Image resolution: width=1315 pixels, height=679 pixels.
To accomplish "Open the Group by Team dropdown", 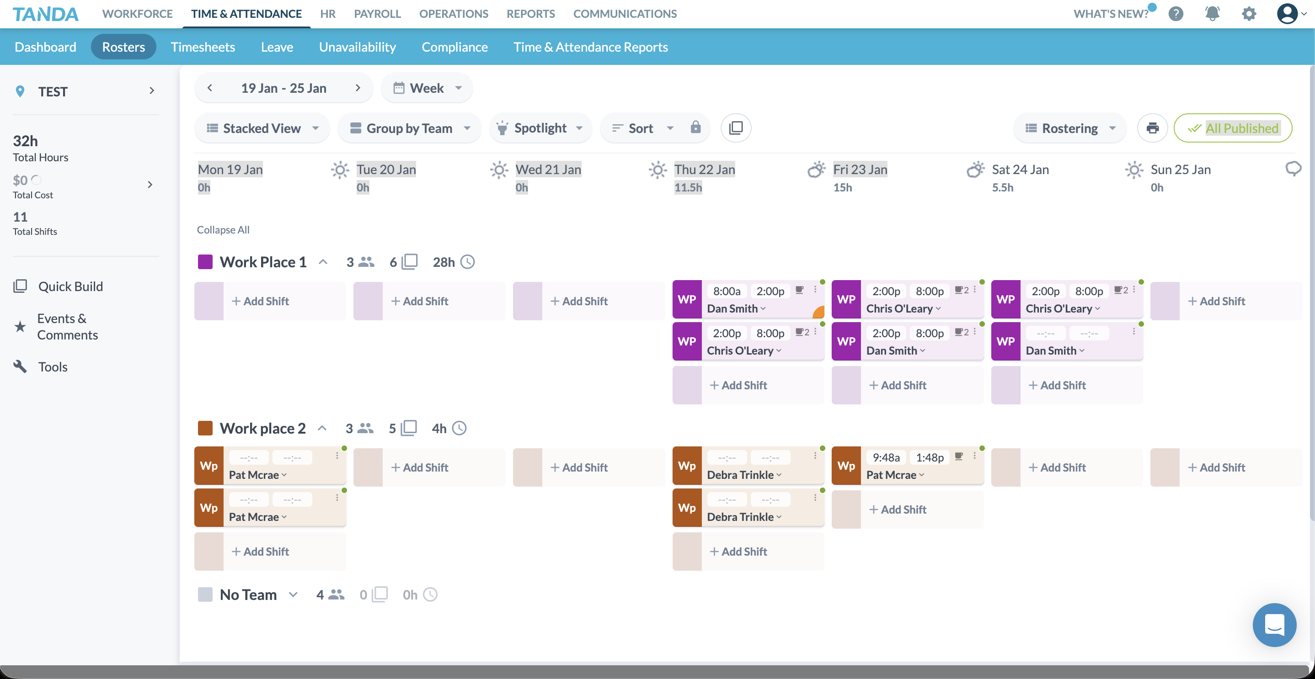I will 409,128.
